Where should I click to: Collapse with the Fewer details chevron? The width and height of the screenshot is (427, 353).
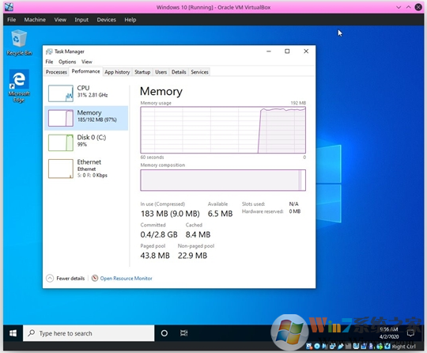(x=50, y=278)
